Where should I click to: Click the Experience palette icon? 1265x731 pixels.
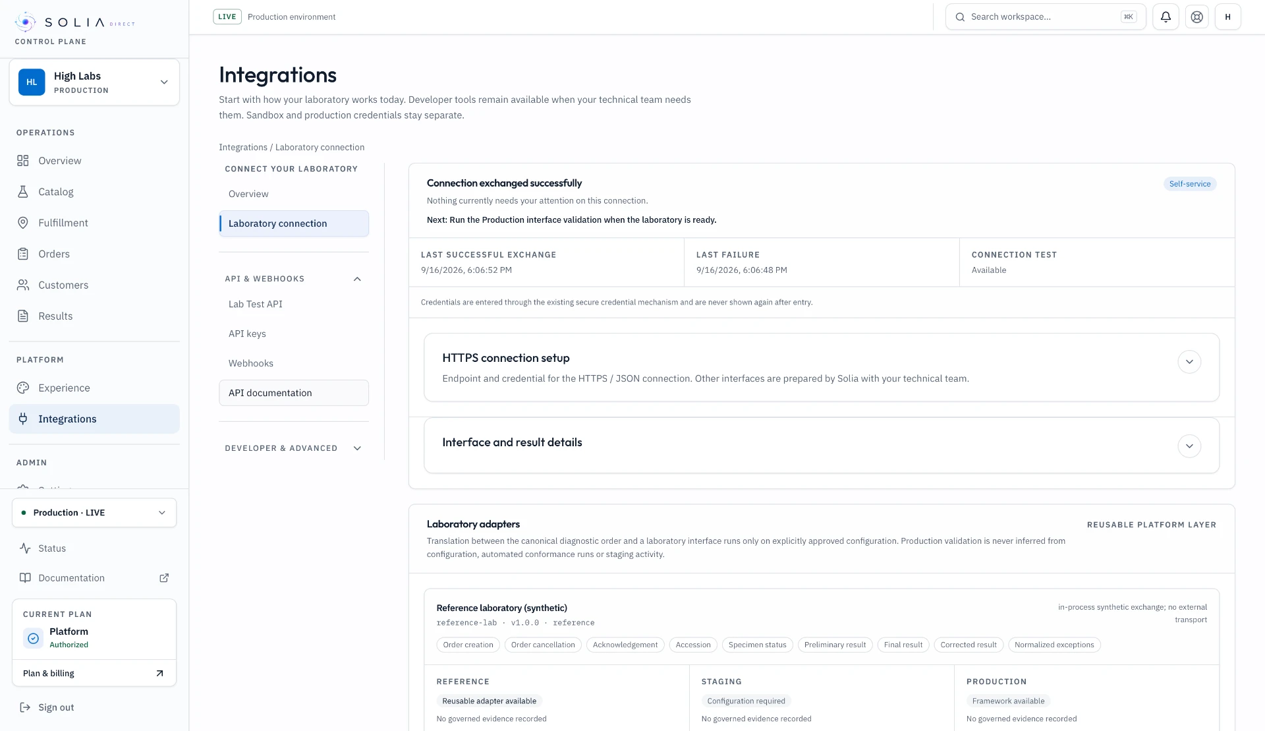tap(23, 388)
